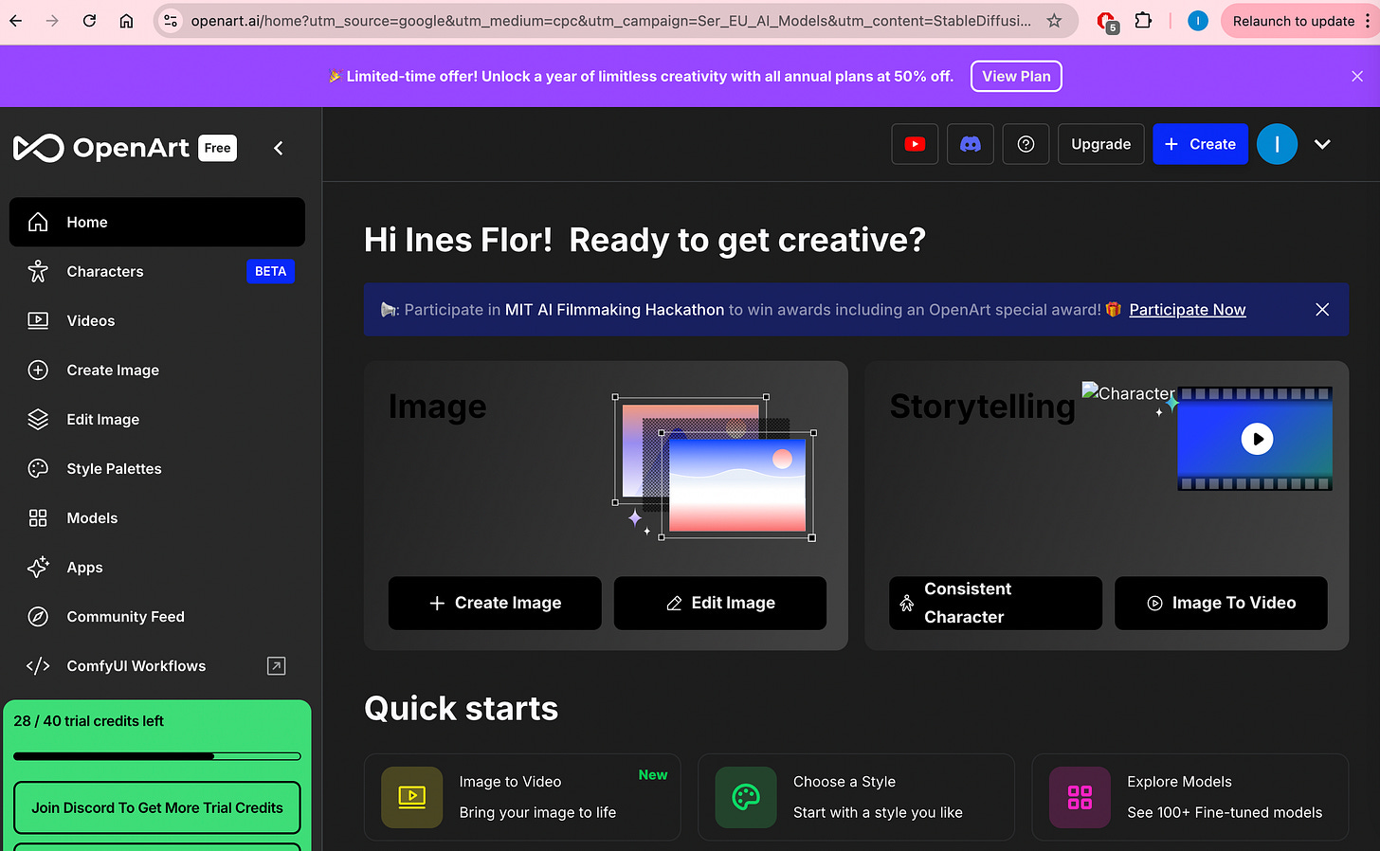The height and width of the screenshot is (851, 1380).
Task: Open the Chrome profile avatar
Action: [x=1198, y=21]
